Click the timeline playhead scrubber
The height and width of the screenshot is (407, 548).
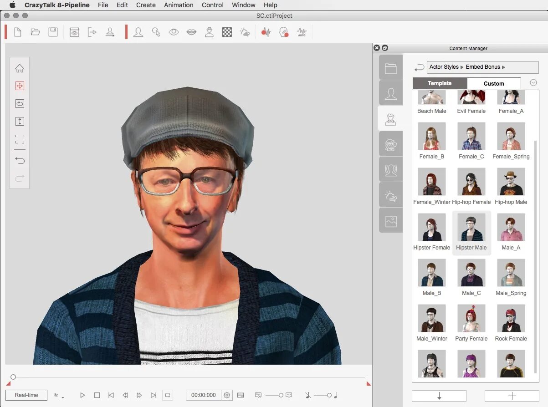point(13,377)
